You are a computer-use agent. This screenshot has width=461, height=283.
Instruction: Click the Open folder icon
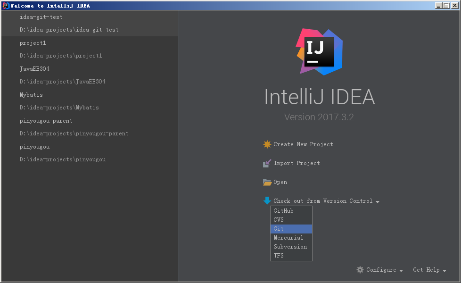click(267, 182)
